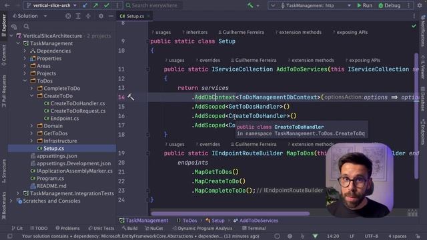
Task: Open CreateToDoHandler.cs file
Action: coord(75,103)
